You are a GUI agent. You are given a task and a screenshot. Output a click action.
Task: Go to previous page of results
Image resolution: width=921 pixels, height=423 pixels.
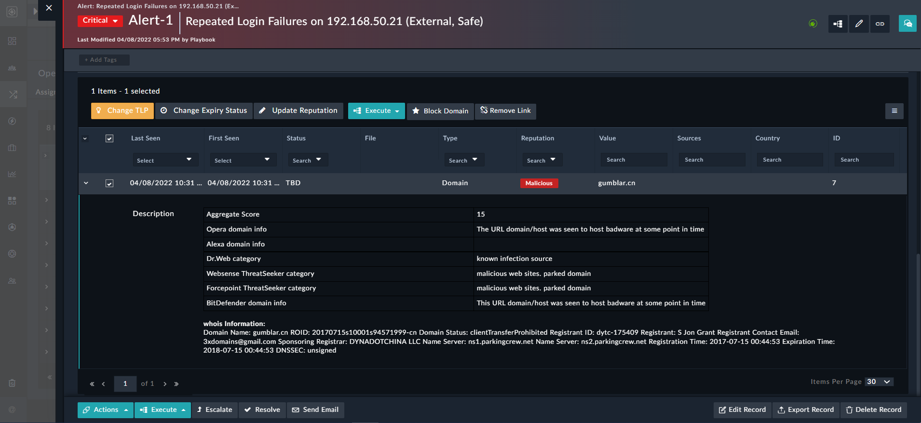103,384
